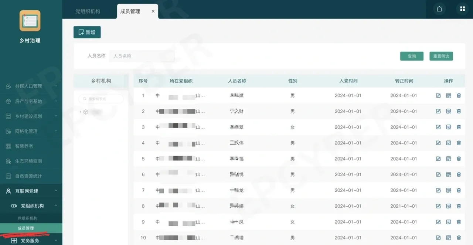Focus the 人员名称 search input
This screenshot has height=245, width=473.
point(142,56)
